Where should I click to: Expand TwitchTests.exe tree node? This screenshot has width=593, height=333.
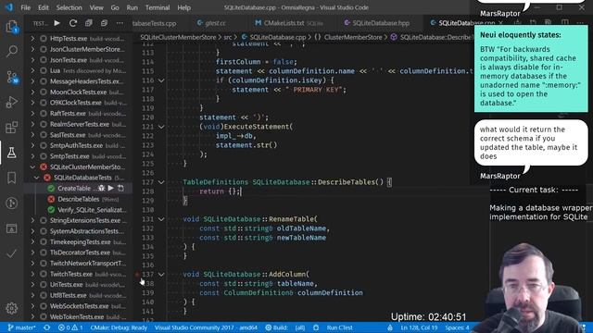pos(33,274)
